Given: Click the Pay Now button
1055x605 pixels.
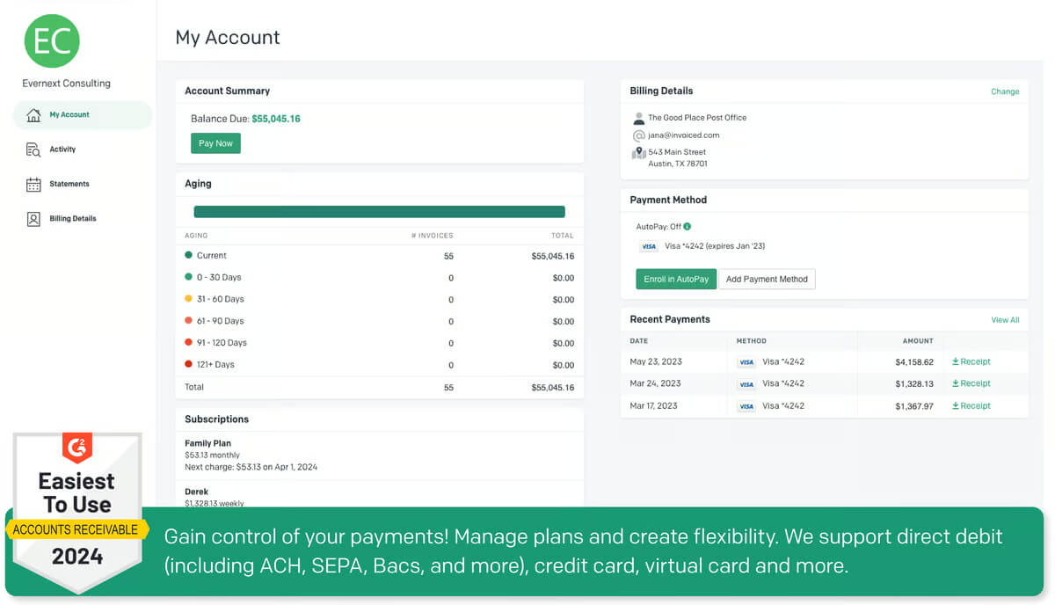Looking at the screenshot, I should 215,143.
